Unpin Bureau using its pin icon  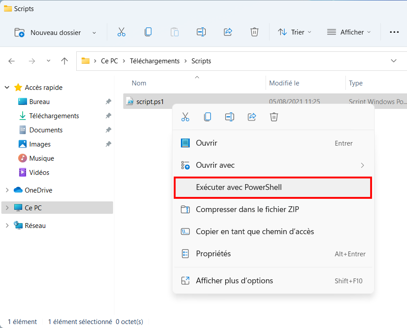click(108, 101)
